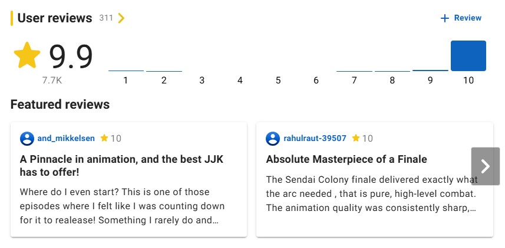Click the 1-star rating histogram bar
Viewport: 505px width, 248px height.
click(x=126, y=71)
